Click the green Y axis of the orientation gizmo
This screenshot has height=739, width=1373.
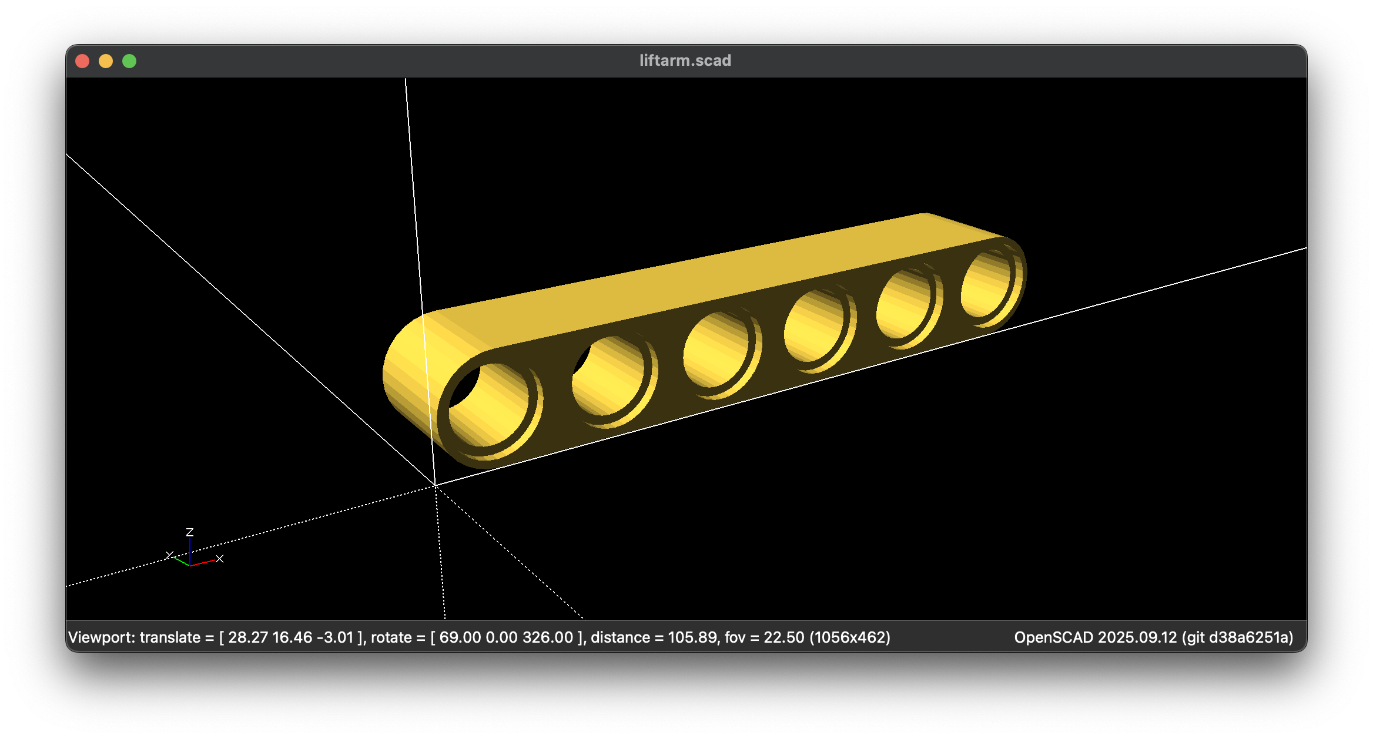click(182, 562)
